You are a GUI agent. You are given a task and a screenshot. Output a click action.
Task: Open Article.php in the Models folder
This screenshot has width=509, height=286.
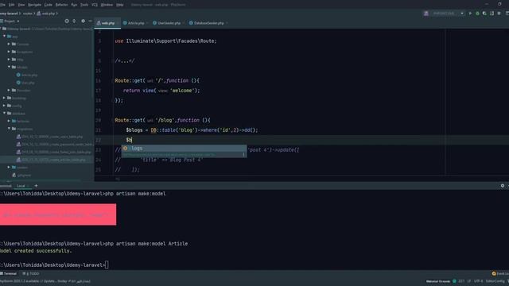point(27,75)
